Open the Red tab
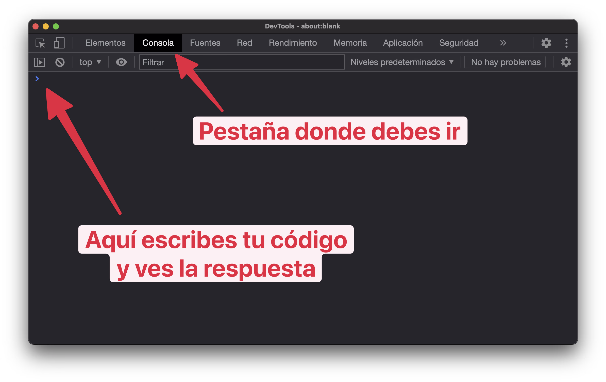Viewport: 606px width, 382px height. (x=244, y=43)
